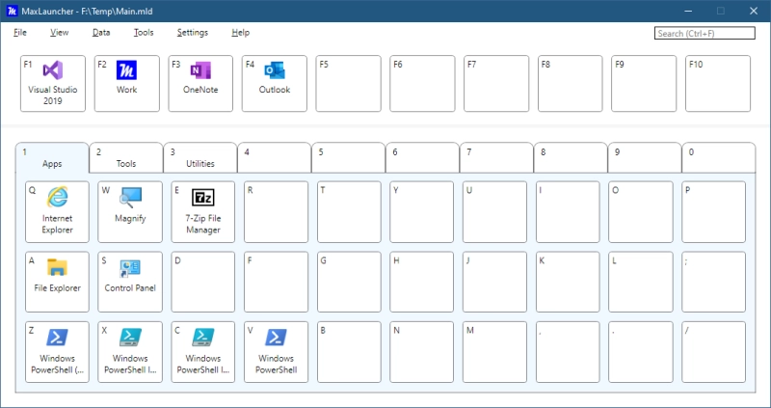This screenshot has width=771, height=408.
Task: Click the empty D key button
Action: coord(203,282)
